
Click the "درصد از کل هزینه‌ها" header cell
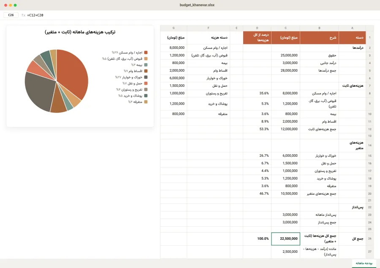point(257,38)
